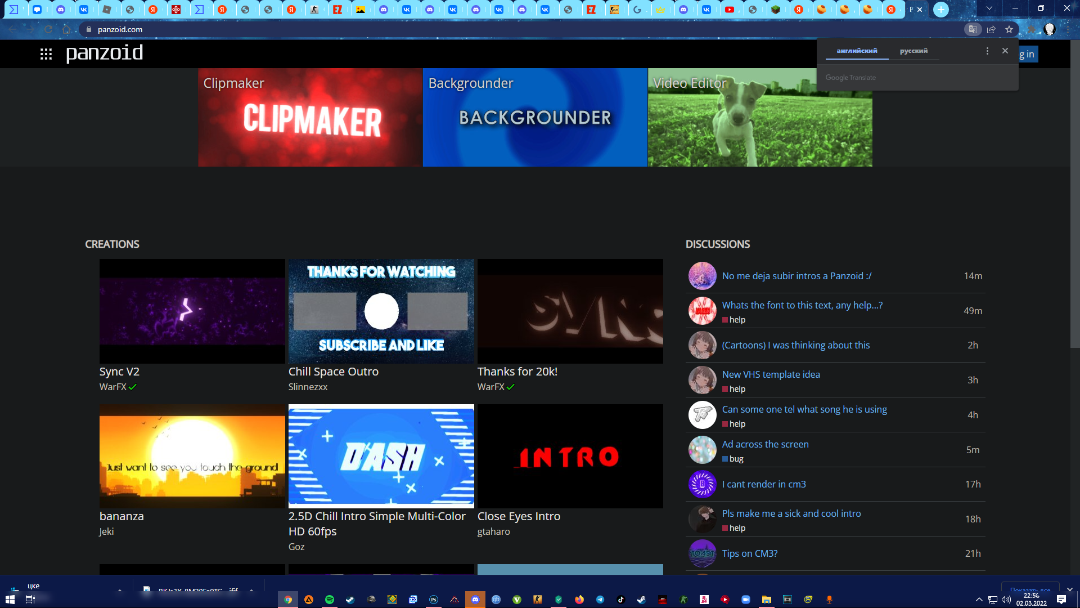Open Translate popup three-dot options
Viewport: 1080px width, 608px height.
987,51
